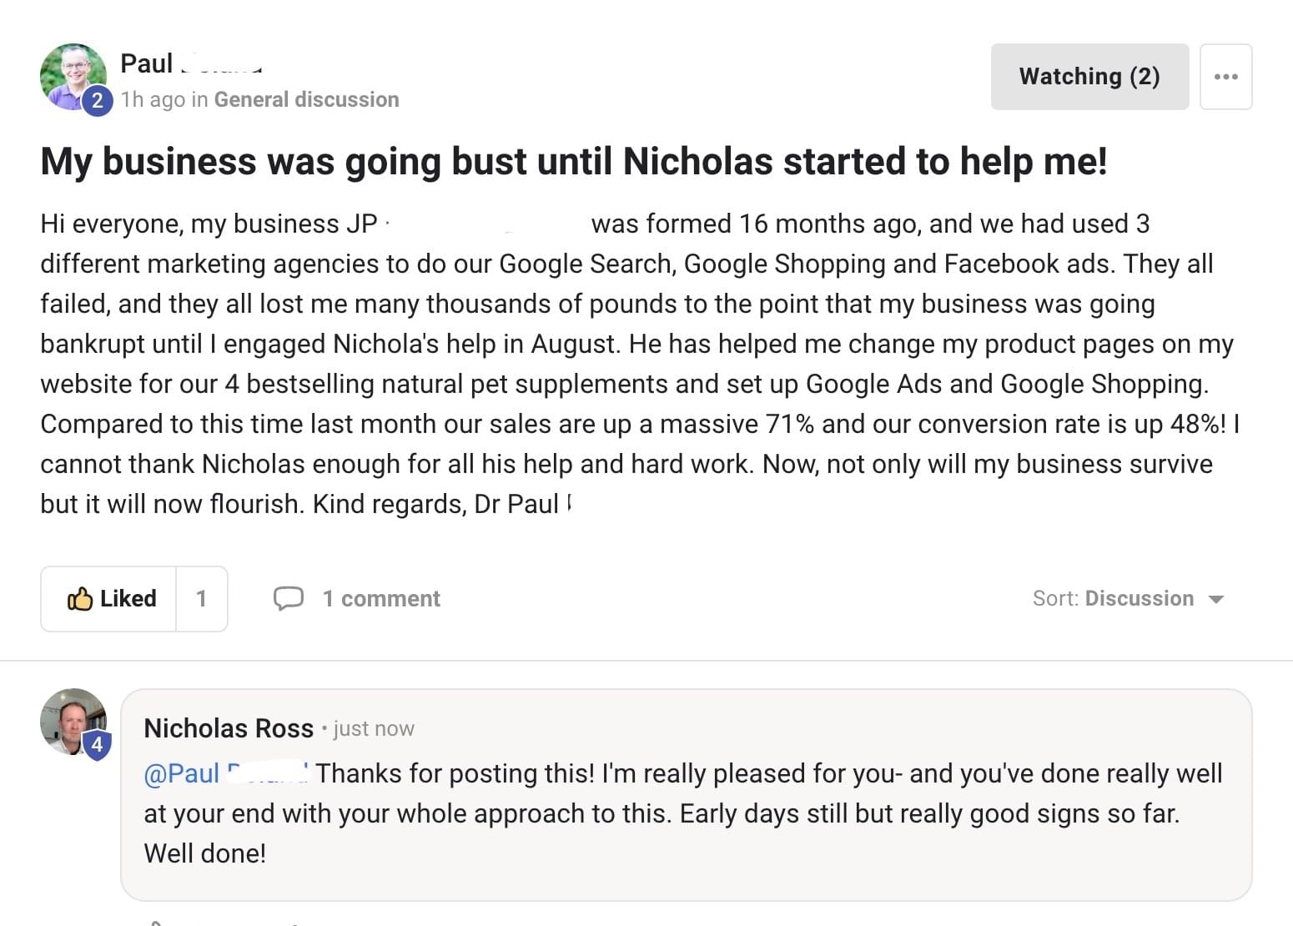Open the three-dots post options menu
This screenshot has height=926, width=1293.
pyautogui.click(x=1225, y=77)
